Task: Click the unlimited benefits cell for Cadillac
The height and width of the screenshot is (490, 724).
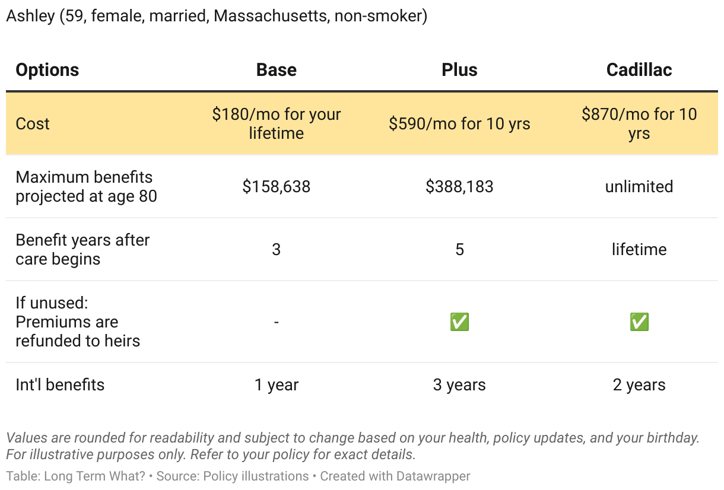Action: [x=639, y=187]
